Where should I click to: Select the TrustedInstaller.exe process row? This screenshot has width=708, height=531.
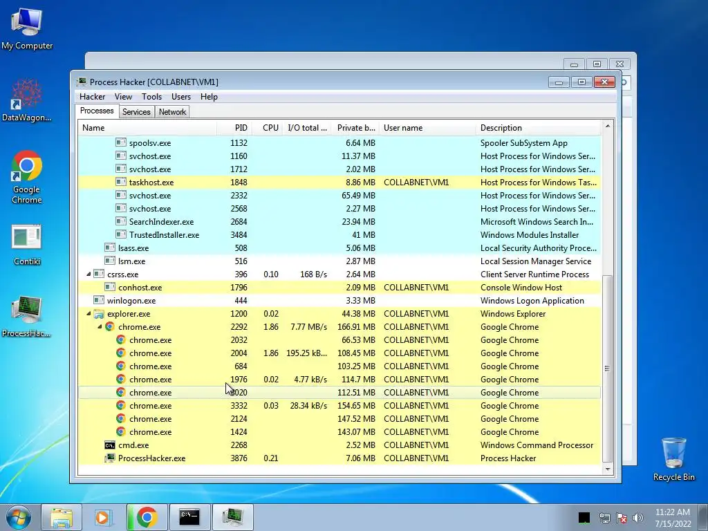[339, 235]
